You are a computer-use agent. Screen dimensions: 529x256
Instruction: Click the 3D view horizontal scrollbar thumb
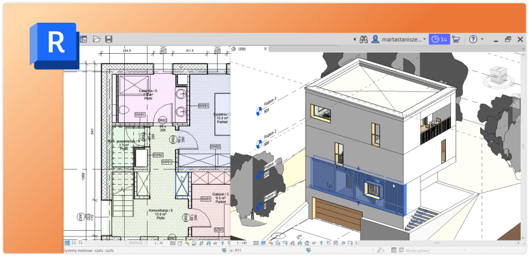click(437, 243)
